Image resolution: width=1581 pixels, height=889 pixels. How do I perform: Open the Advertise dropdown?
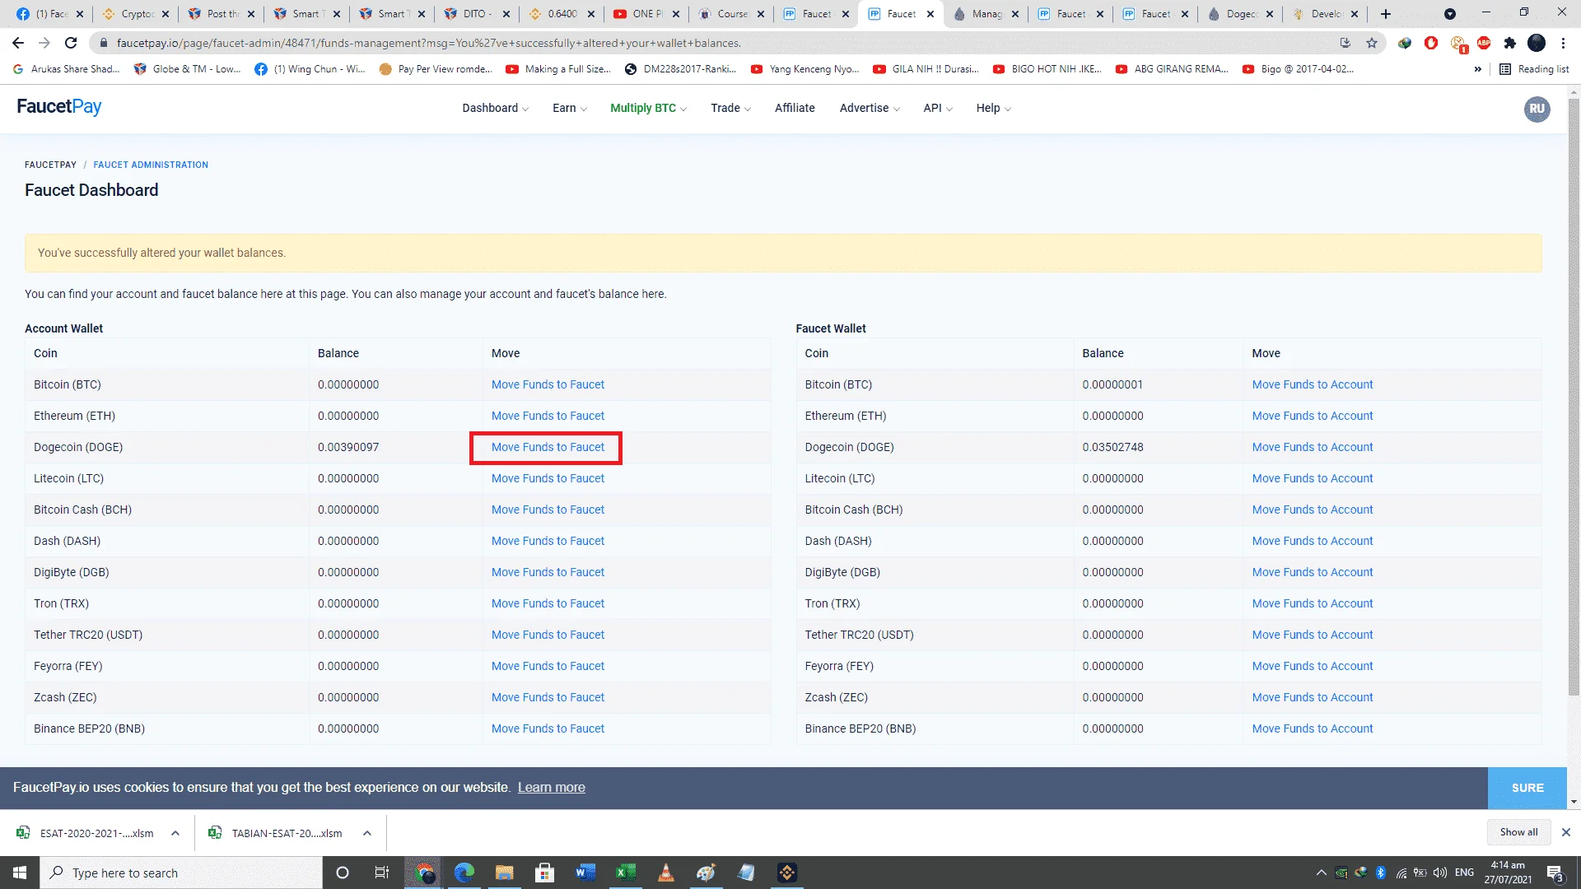[870, 108]
